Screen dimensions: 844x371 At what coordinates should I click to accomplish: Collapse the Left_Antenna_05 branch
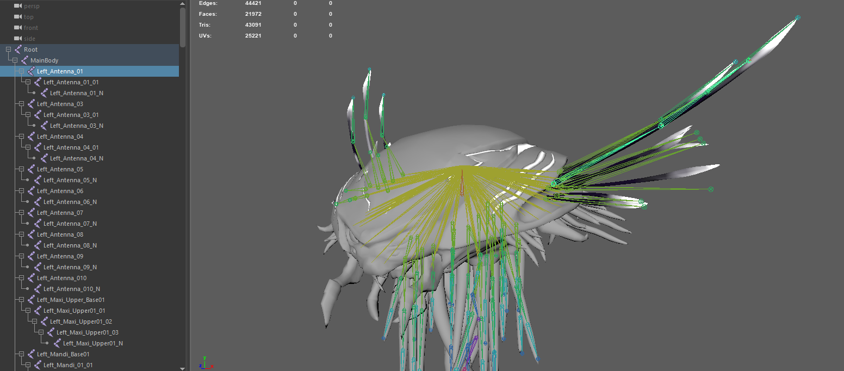21,169
